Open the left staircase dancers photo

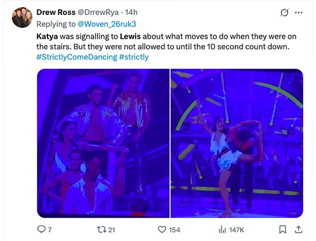tap(103, 143)
